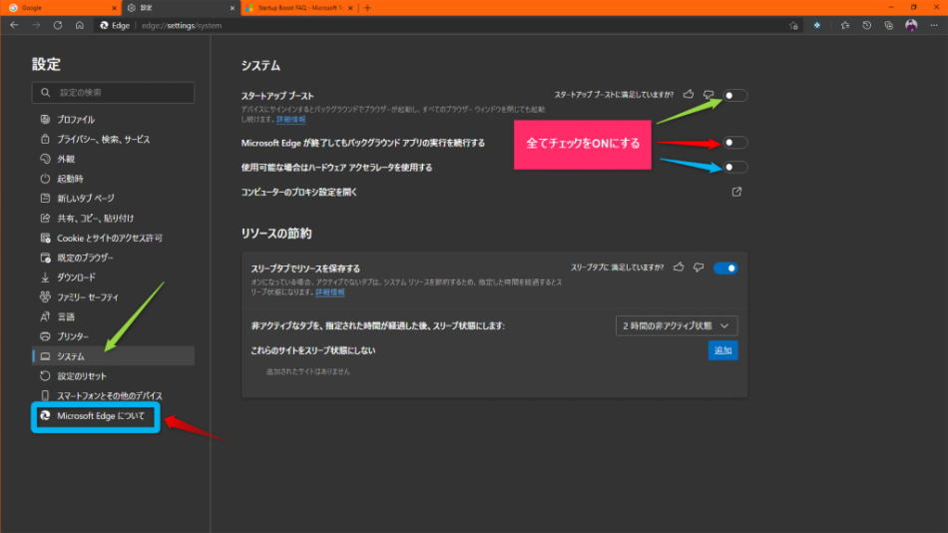Add this page to favorites star icon
Screen dimensions: 948x533
(793, 25)
